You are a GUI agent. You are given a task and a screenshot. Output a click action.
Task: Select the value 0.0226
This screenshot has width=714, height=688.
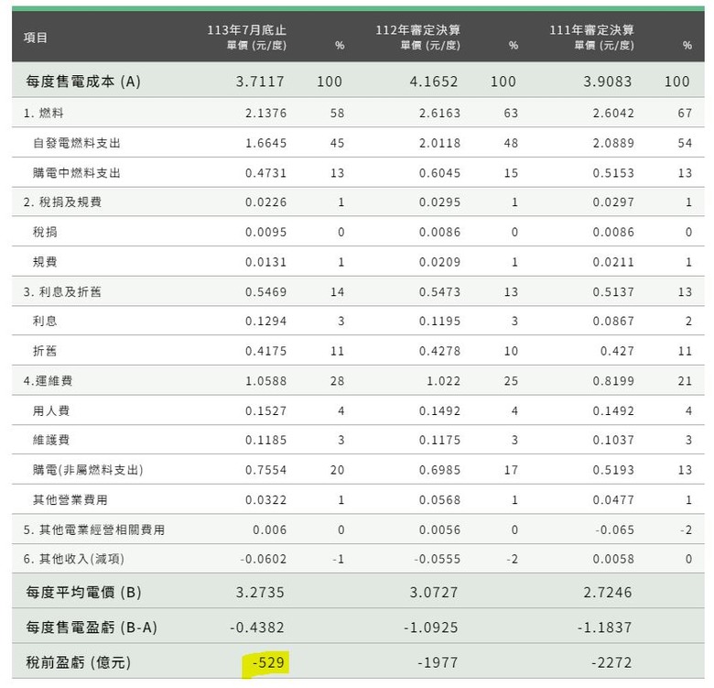click(x=266, y=202)
